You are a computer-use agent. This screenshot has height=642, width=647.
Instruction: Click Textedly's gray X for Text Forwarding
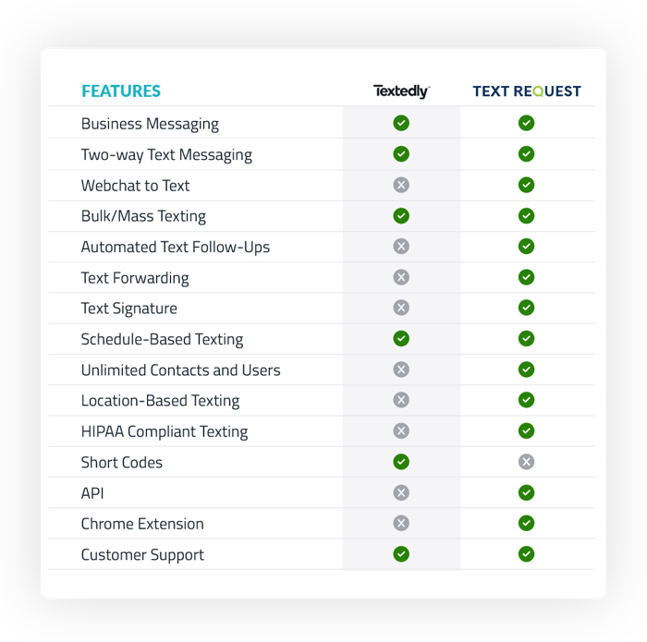click(401, 277)
